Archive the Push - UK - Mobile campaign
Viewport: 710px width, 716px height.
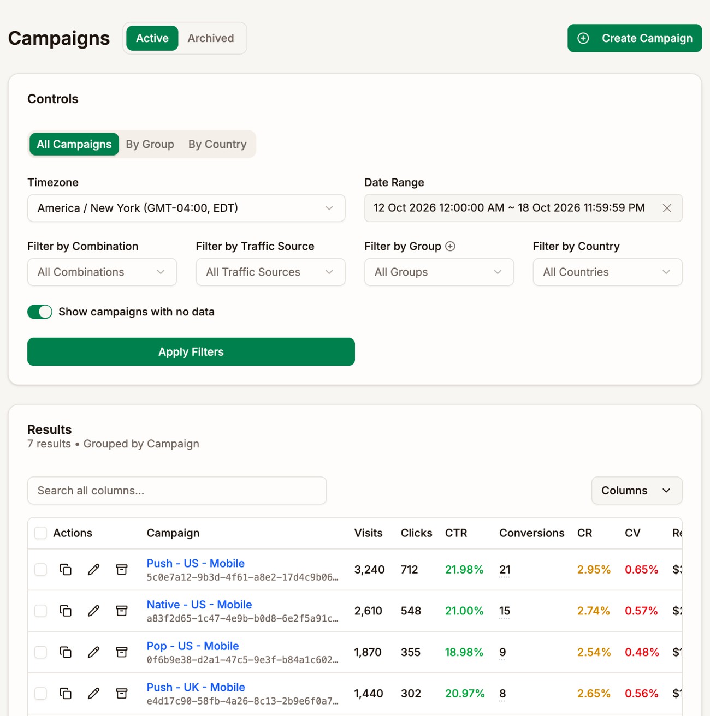122,693
